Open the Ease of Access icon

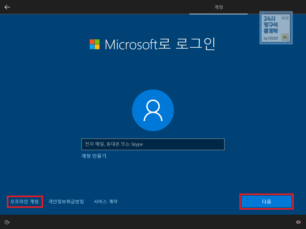coord(7,222)
